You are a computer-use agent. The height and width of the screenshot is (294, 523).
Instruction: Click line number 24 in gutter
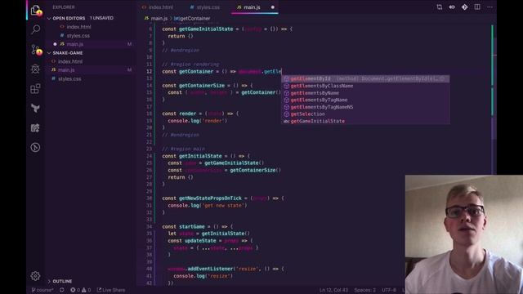[x=149, y=156]
